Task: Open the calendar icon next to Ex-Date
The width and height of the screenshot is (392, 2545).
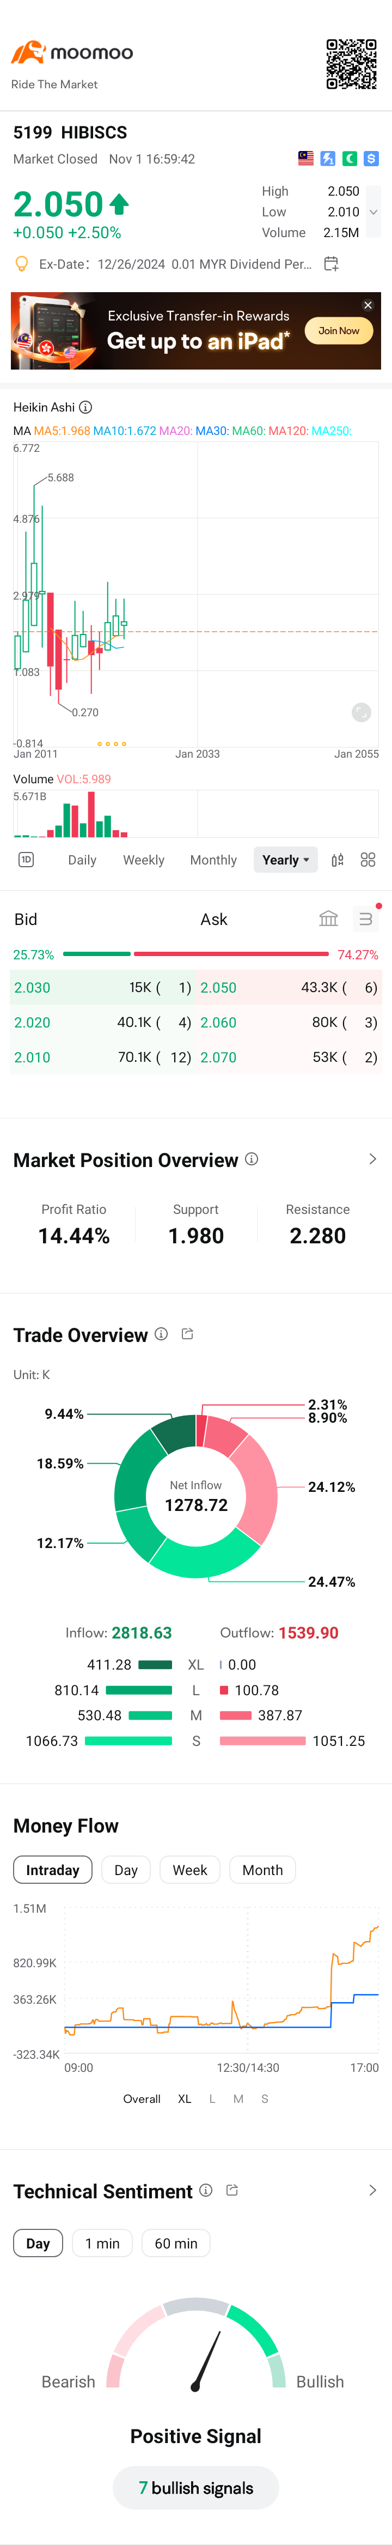Action: (x=331, y=264)
